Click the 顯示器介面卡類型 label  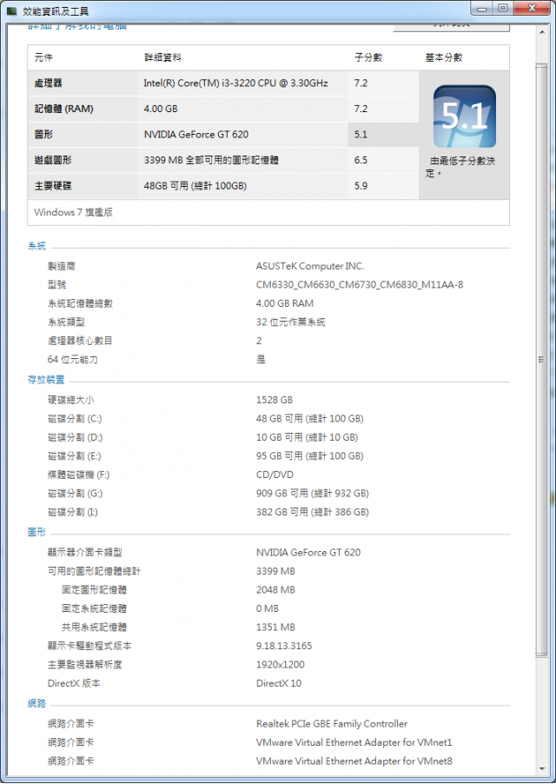click(x=85, y=553)
